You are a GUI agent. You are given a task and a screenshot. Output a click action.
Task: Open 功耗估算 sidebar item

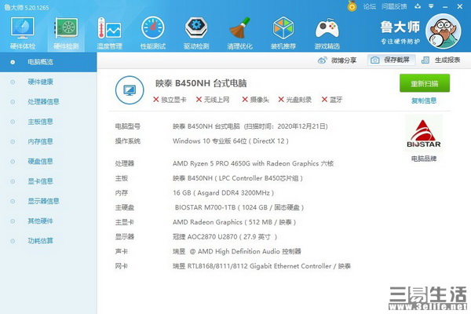click(x=41, y=241)
